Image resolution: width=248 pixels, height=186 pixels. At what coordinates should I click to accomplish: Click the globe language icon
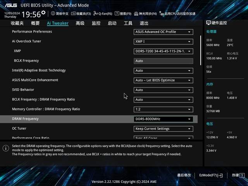pyautogui.click(x=53, y=14)
